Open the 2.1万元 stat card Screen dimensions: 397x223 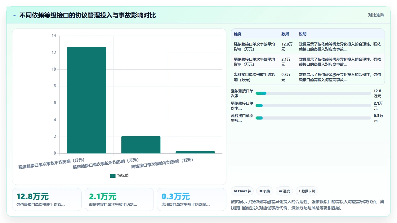tap(119, 199)
